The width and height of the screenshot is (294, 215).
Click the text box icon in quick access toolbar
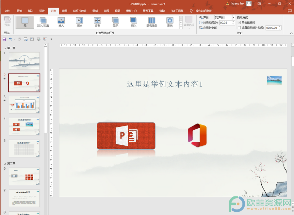point(32,39)
